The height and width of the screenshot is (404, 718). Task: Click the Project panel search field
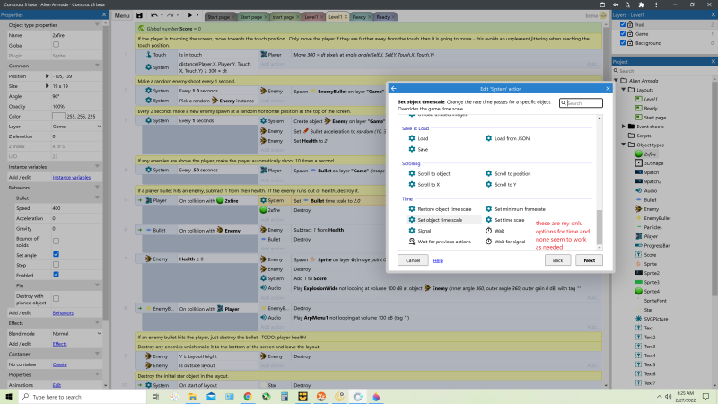(663, 71)
